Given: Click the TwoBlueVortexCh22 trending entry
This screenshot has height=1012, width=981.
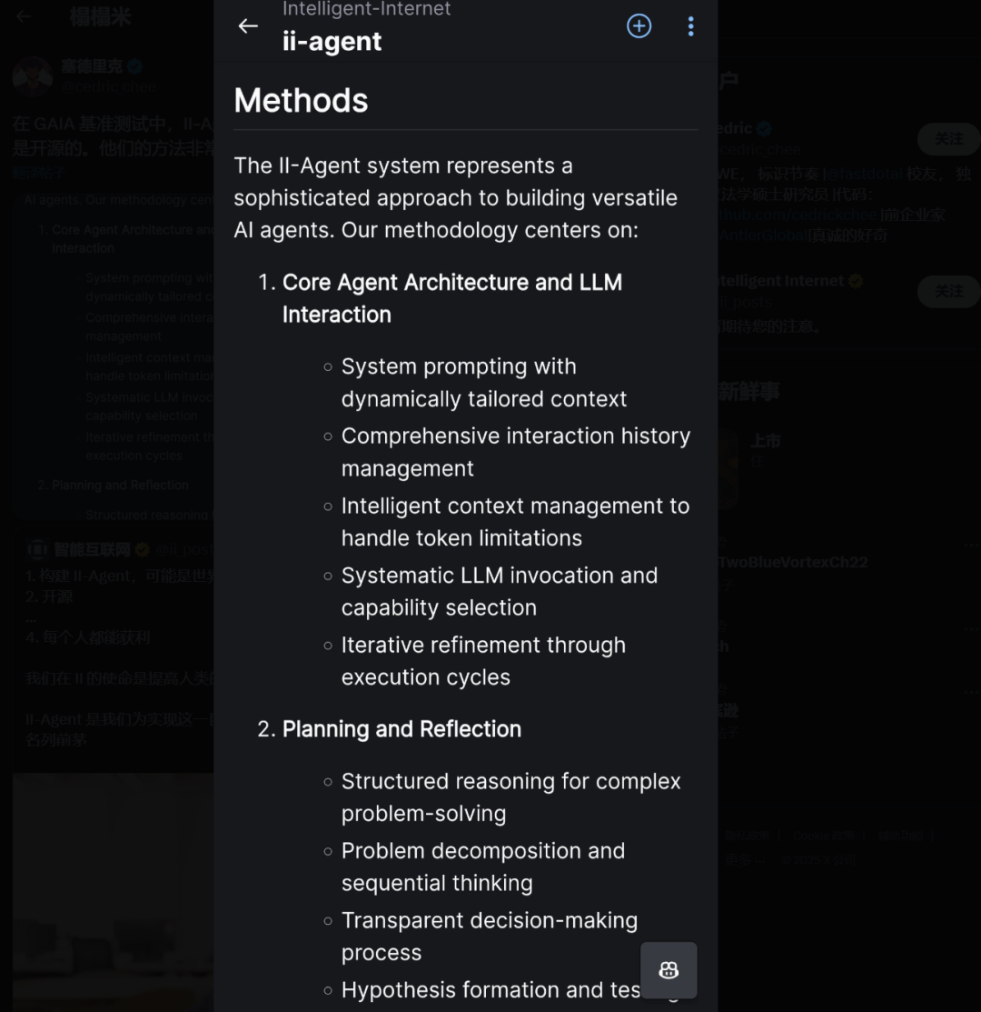Looking at the screenshot, I should tap(793, 562).
